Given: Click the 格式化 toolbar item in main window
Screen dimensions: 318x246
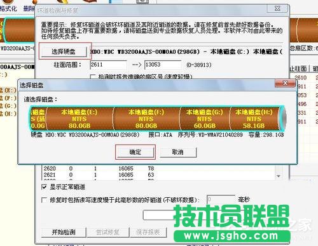Looking at the screenshot, I should [x=8, y=9].
